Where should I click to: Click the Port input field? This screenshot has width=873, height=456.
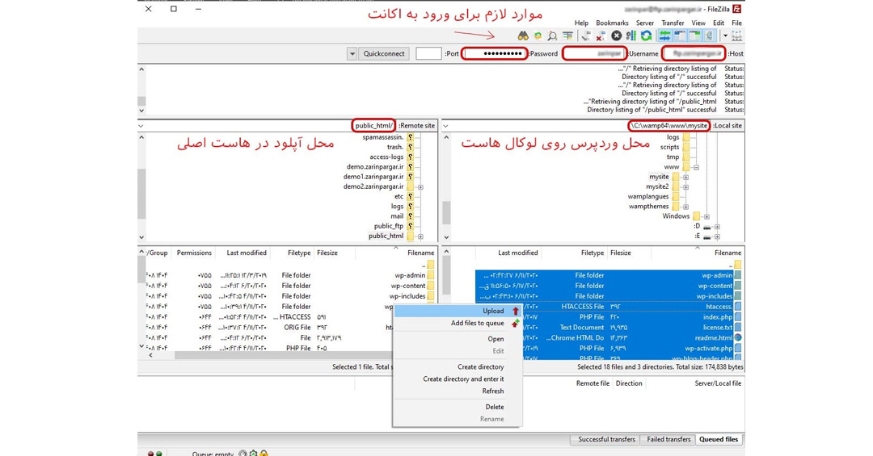click(x=428, y=54)
